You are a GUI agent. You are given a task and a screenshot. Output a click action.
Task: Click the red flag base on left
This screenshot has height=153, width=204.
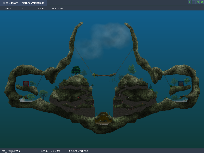(x=26, y=83)
